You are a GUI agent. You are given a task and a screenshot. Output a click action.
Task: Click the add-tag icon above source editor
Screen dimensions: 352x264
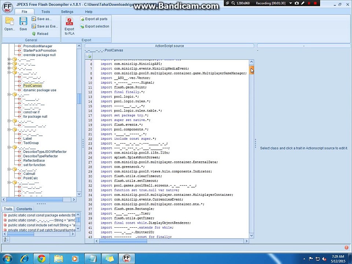(x=88, y=56)
